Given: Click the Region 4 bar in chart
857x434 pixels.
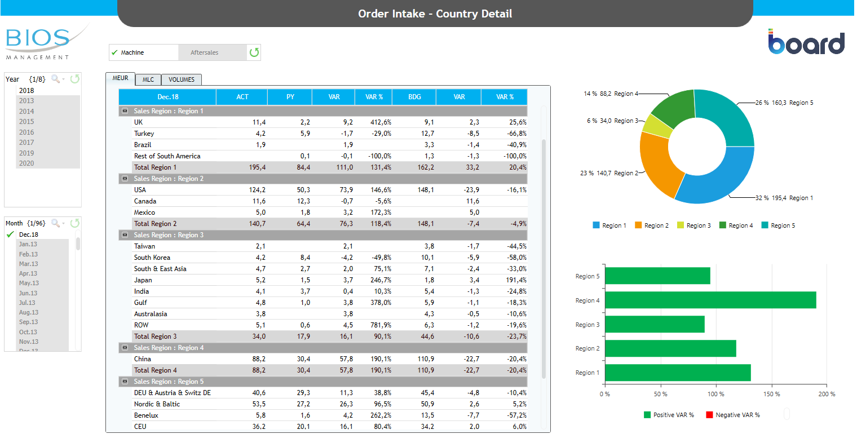Looking at the screenshot, I should point(710,300).
